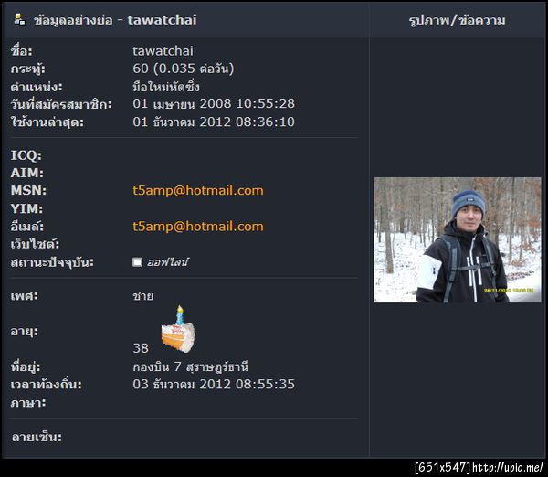Screen dimensions: 548x477
Task: Click the gender value ชาย
Action: click(x=143, y=296)
